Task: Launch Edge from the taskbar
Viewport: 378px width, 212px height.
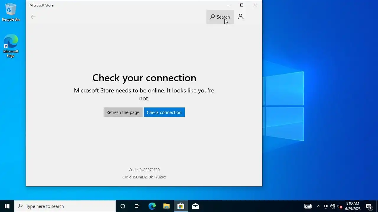Action: (152, 206)
